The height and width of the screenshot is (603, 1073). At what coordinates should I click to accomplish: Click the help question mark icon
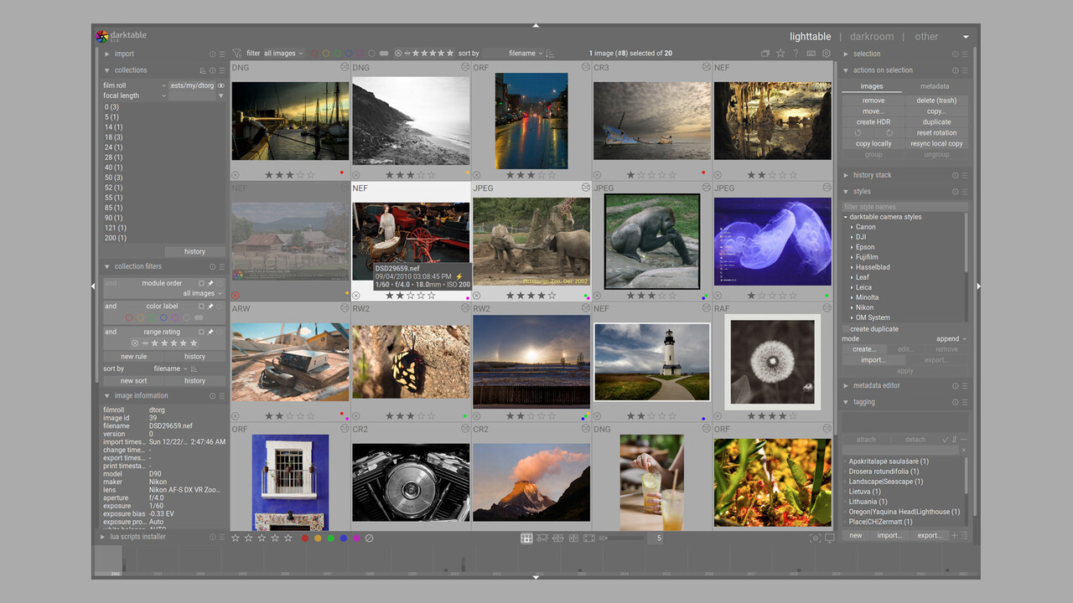(796, 53)
